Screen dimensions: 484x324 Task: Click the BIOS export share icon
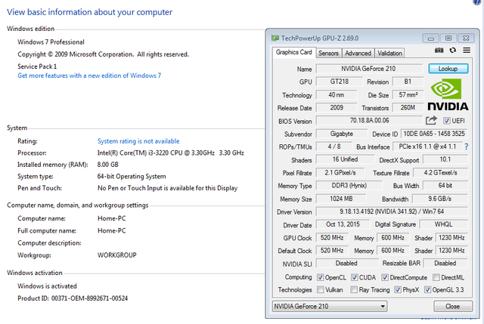(431, 121)
